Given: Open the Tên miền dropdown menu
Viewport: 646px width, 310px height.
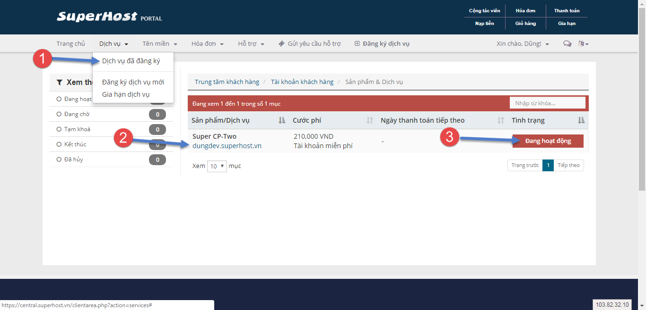Looking at the screenshot, I should tap(160, 44).
